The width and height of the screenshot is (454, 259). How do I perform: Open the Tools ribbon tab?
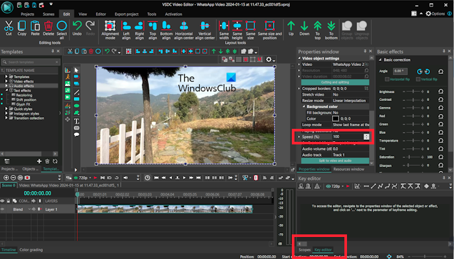[x=151, y=14]
